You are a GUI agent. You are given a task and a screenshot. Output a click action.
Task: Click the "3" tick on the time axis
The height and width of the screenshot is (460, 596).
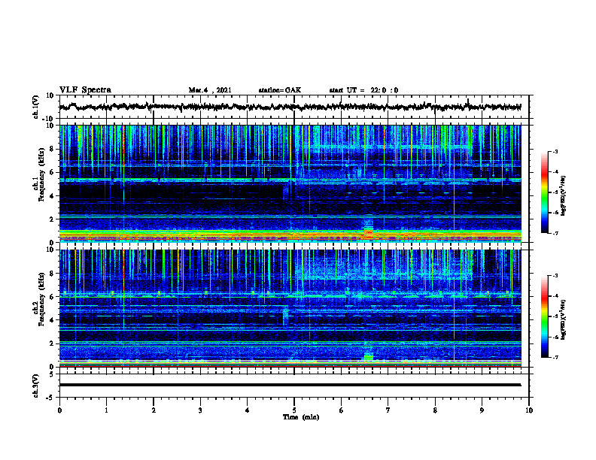click(200, 410)
